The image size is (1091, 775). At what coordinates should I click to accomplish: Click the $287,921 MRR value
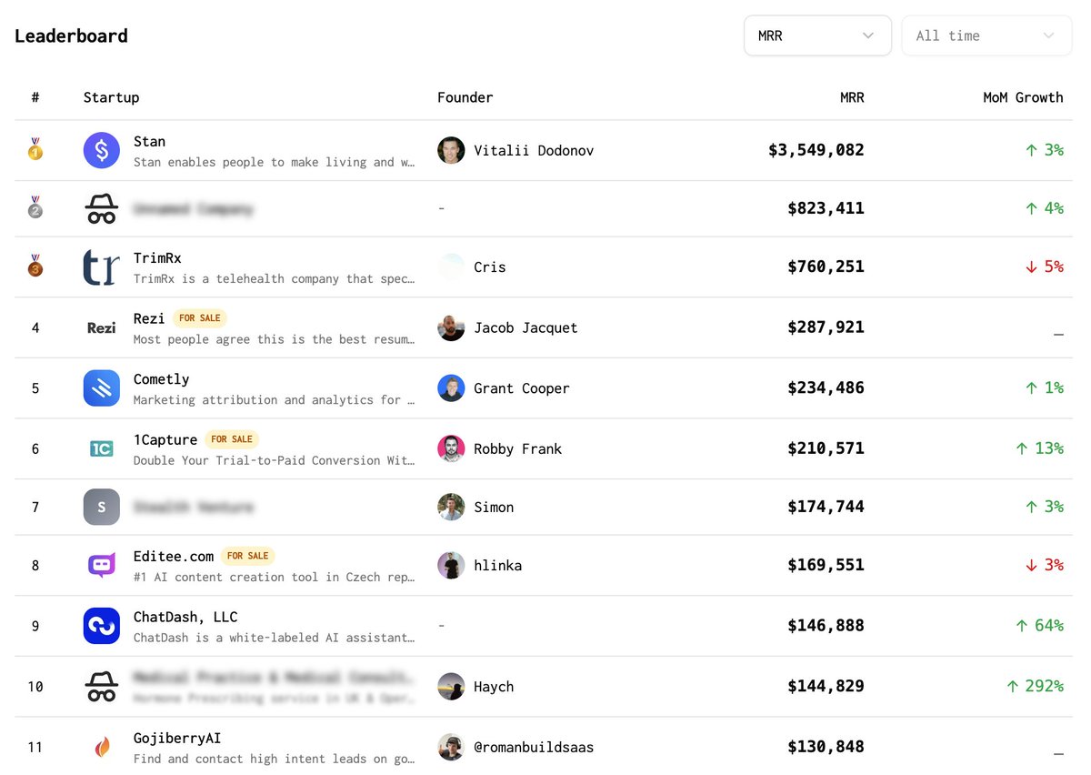click(826, 327)
